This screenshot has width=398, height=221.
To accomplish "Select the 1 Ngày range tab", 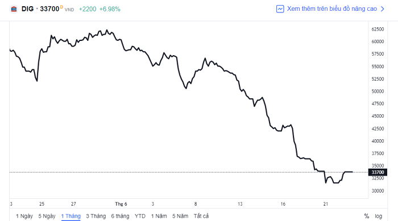I will [24, 216].
